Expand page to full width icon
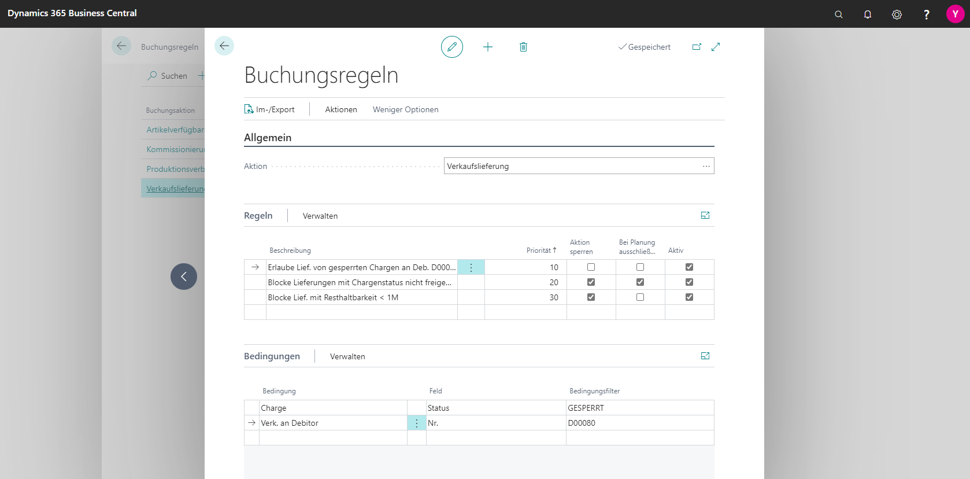This screenshot has height=479, width=970. [x=716, y=47]
